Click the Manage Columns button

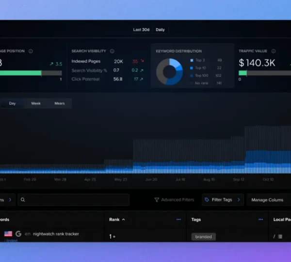[267, 200]
